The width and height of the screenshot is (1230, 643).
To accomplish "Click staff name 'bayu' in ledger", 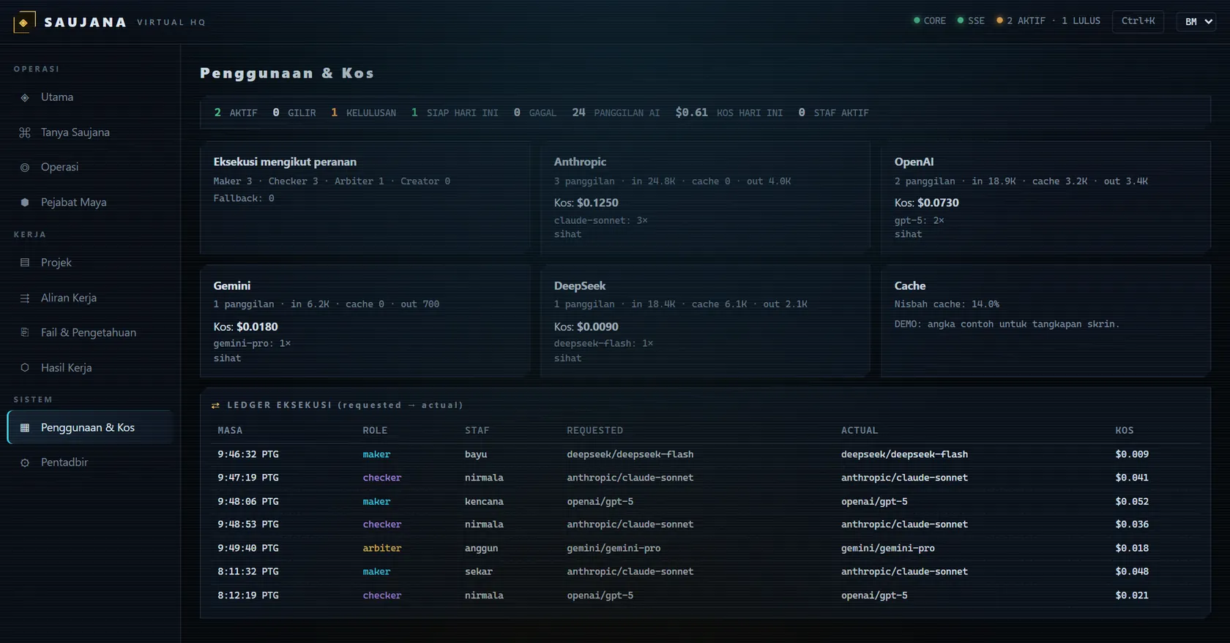I will pyautogui.click(x=476, y=454).
